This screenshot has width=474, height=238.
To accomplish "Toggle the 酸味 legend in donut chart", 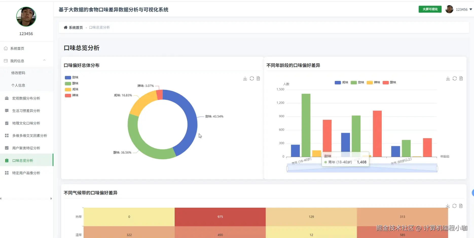I will pyautogui.click(x=72, y=83).
